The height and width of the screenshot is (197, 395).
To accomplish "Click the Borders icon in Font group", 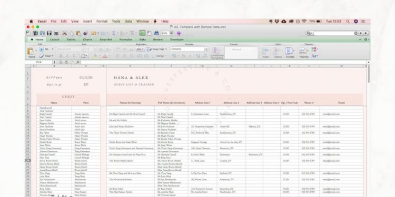I will click(x=84, y=56).
